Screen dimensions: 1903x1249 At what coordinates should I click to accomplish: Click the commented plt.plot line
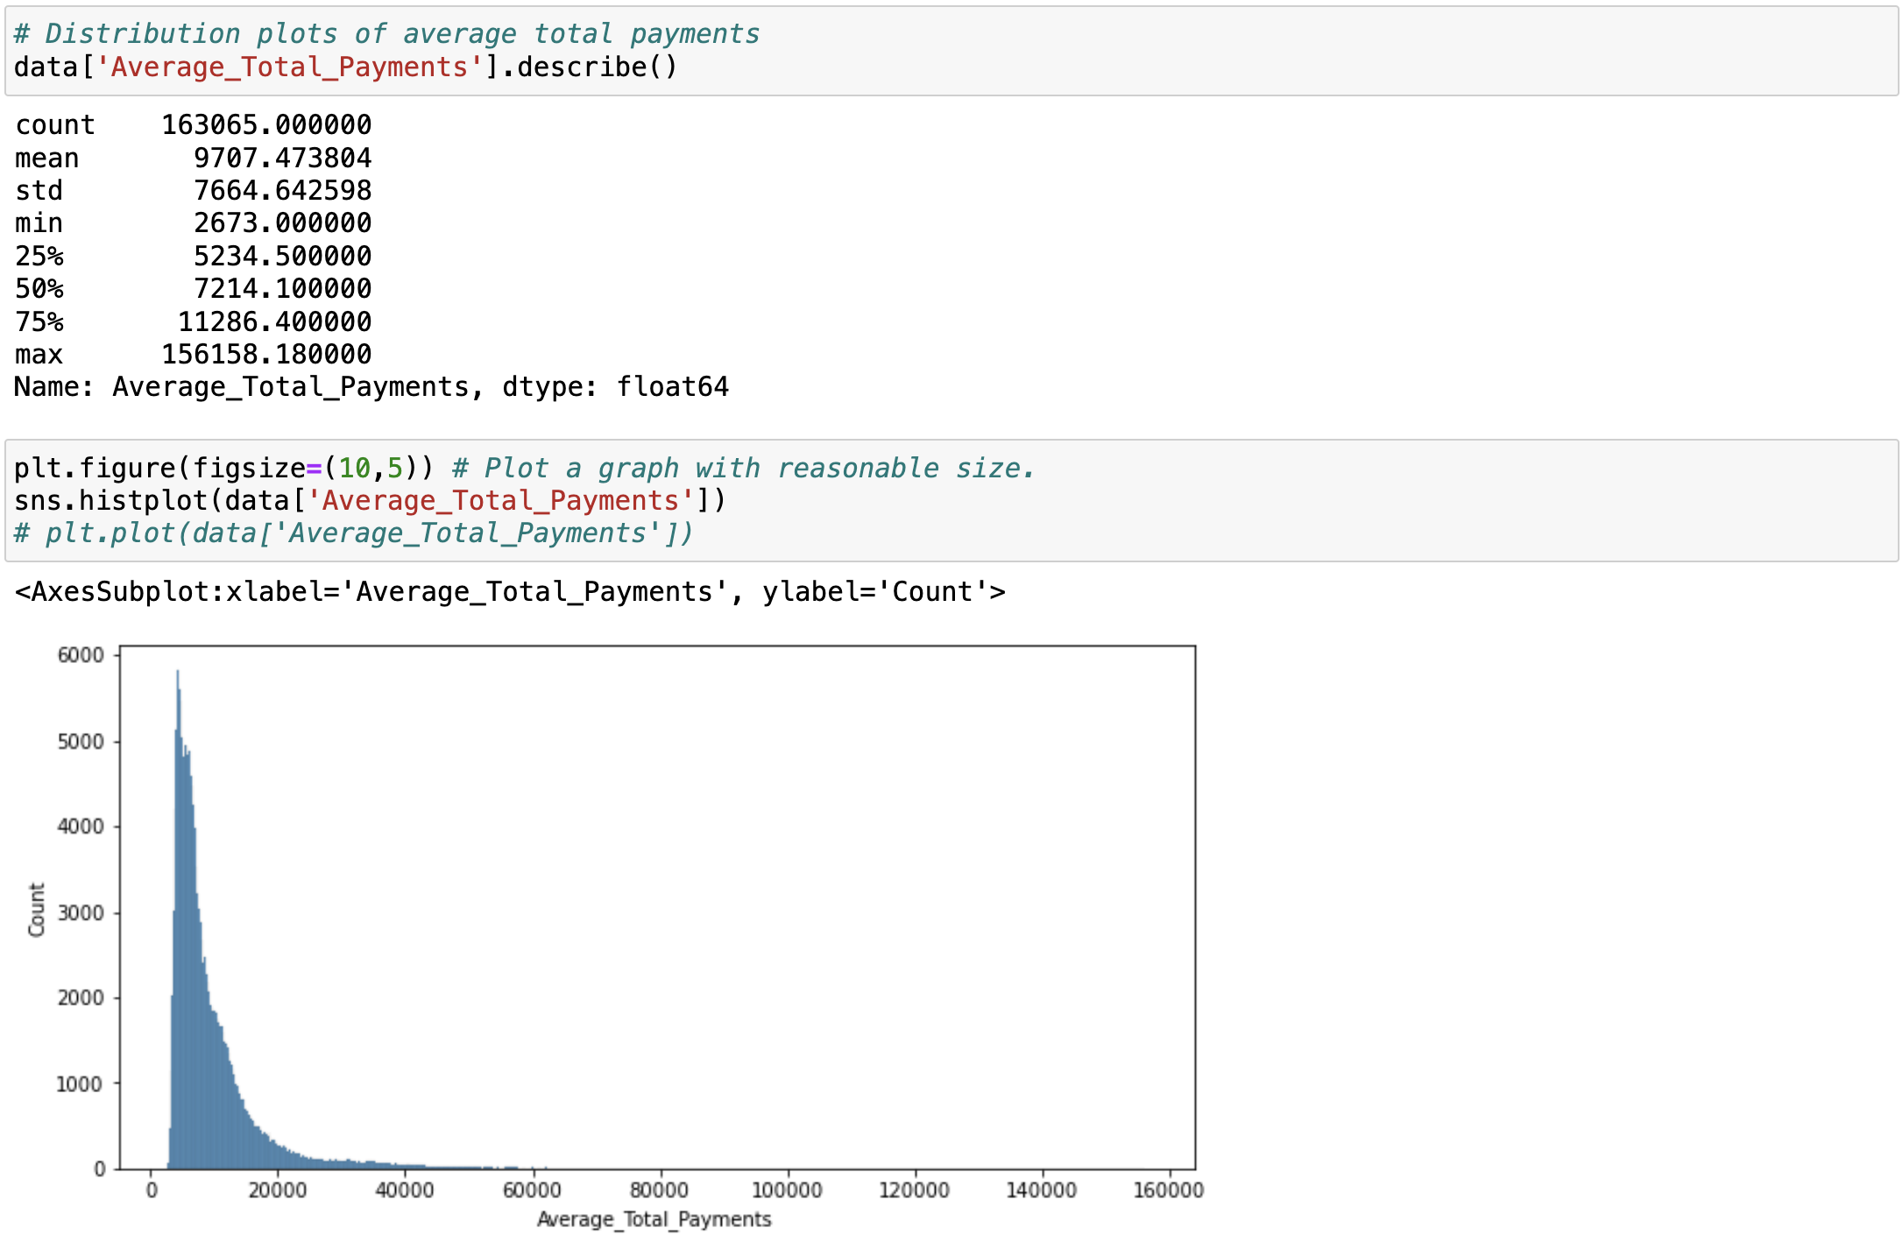[x=353, y=533]
